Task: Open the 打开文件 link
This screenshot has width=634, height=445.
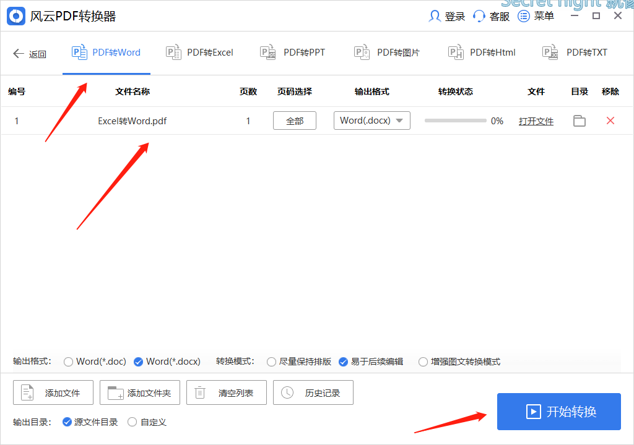Action: [536, 121]
